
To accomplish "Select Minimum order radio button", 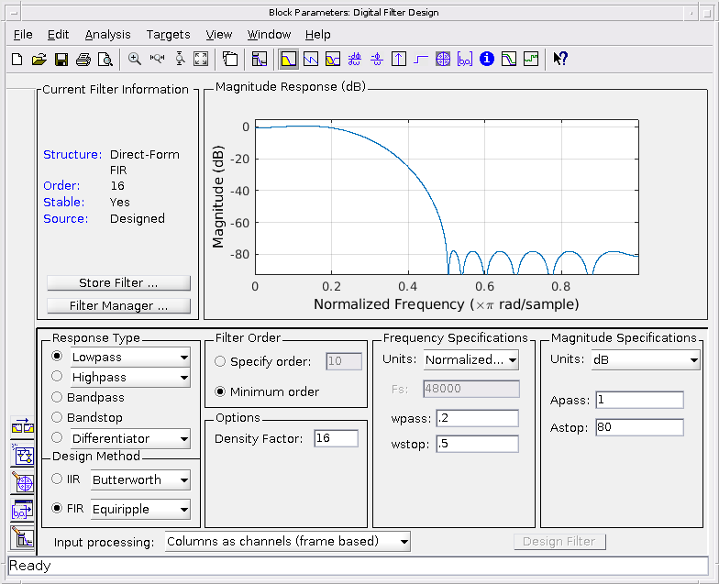I will (x=220, y=391).
